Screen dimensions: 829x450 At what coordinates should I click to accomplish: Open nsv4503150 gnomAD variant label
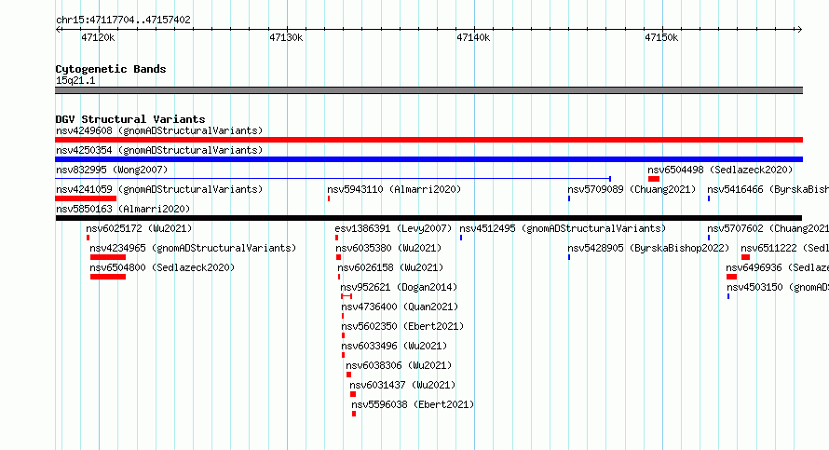pyautogui.click(x=778, y=287)
